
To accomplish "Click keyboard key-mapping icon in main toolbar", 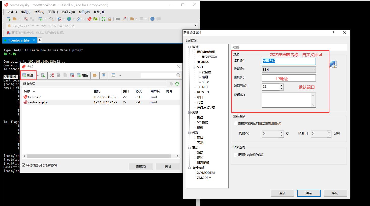I will pos(118,19).
